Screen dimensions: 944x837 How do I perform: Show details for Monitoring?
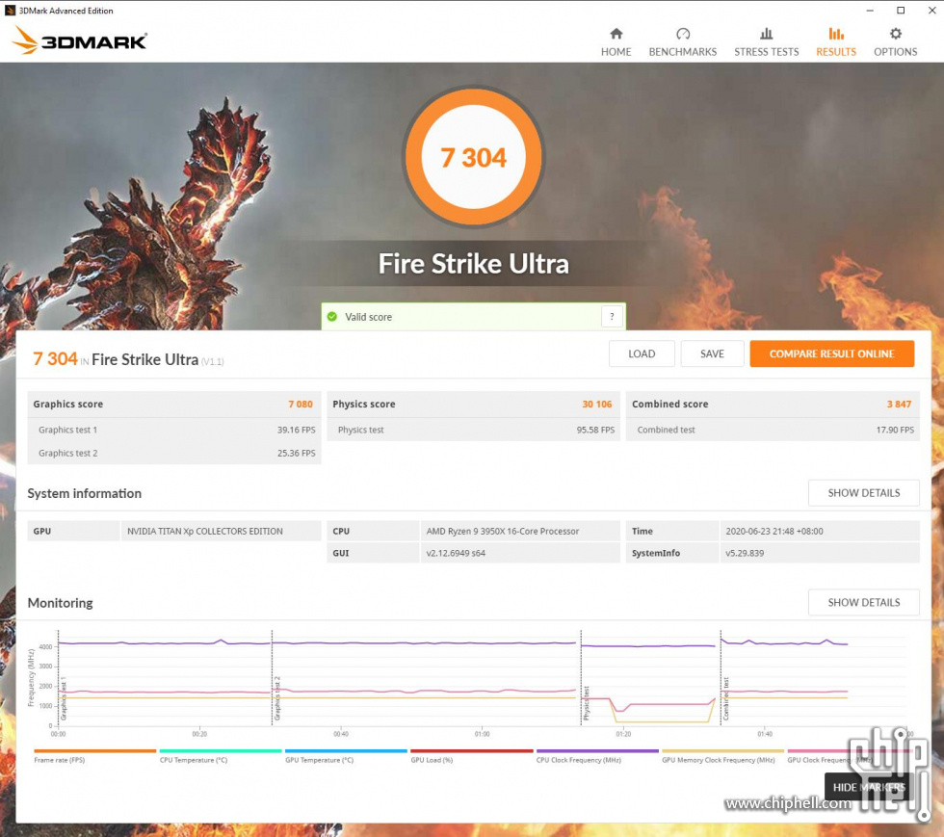[x=864, y=603]
